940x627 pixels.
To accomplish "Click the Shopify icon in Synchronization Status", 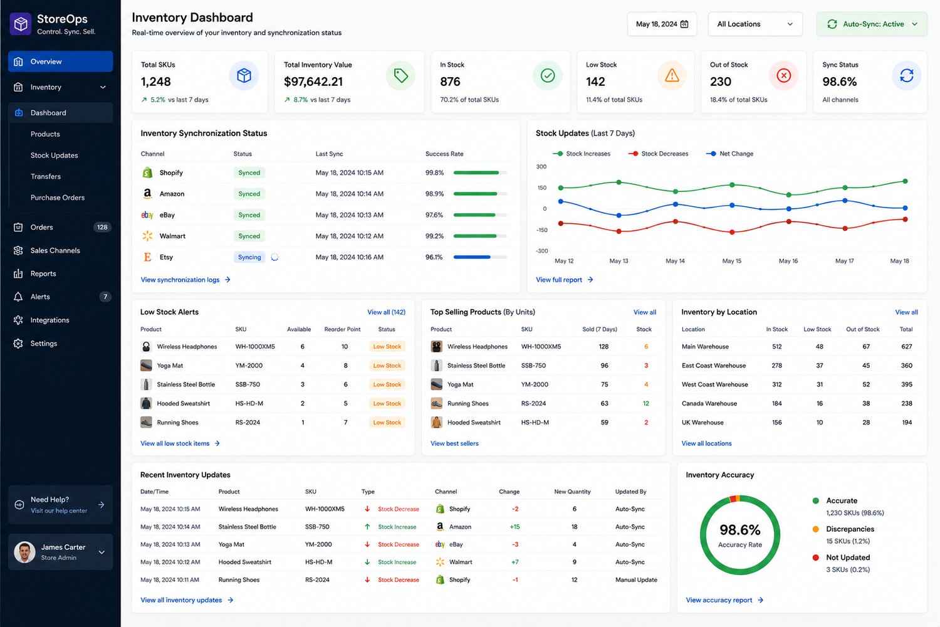I will click(147, 172).
